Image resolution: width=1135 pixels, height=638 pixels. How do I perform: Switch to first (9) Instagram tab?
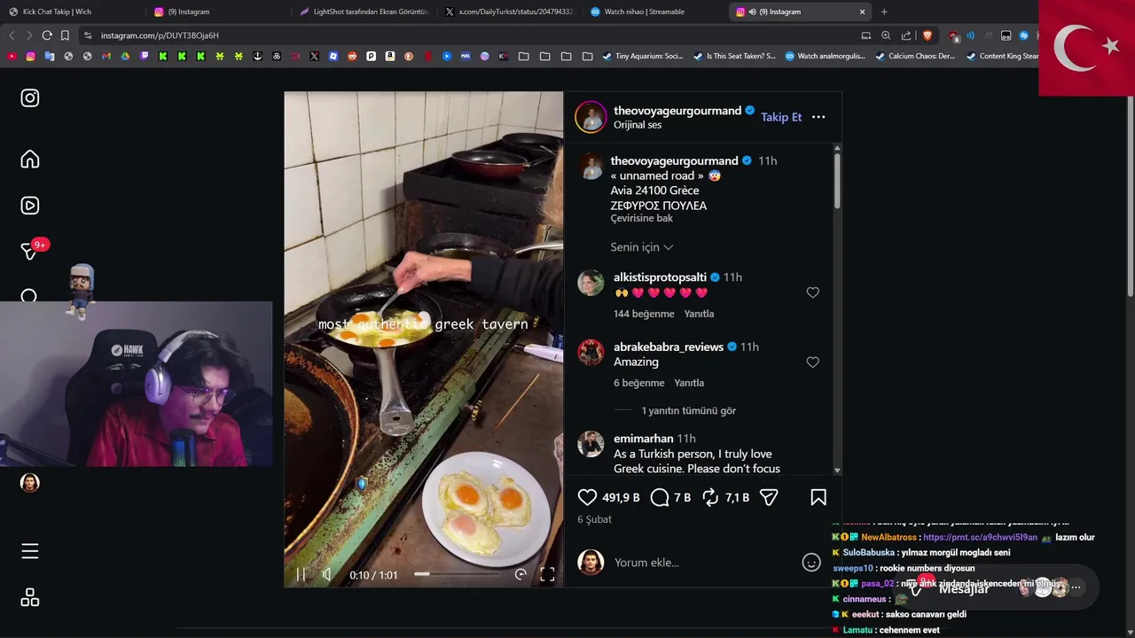click(189, 12)
